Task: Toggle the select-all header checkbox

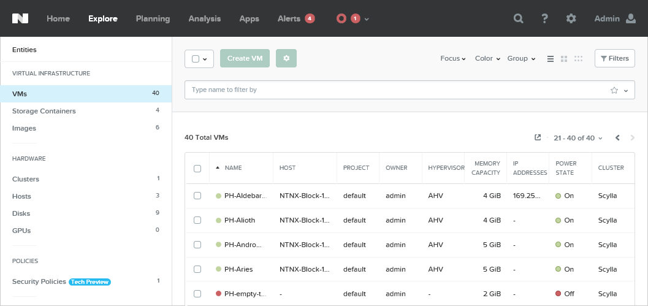Action: 197,168
